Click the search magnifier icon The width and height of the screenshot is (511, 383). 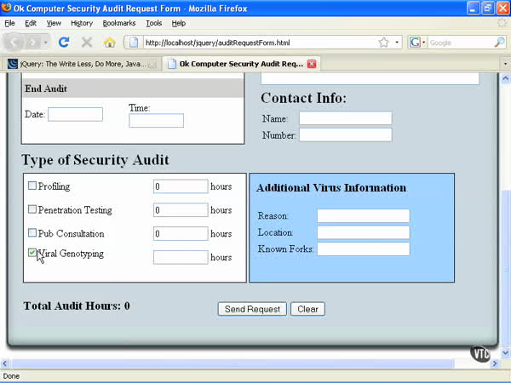tap(499, 42)
